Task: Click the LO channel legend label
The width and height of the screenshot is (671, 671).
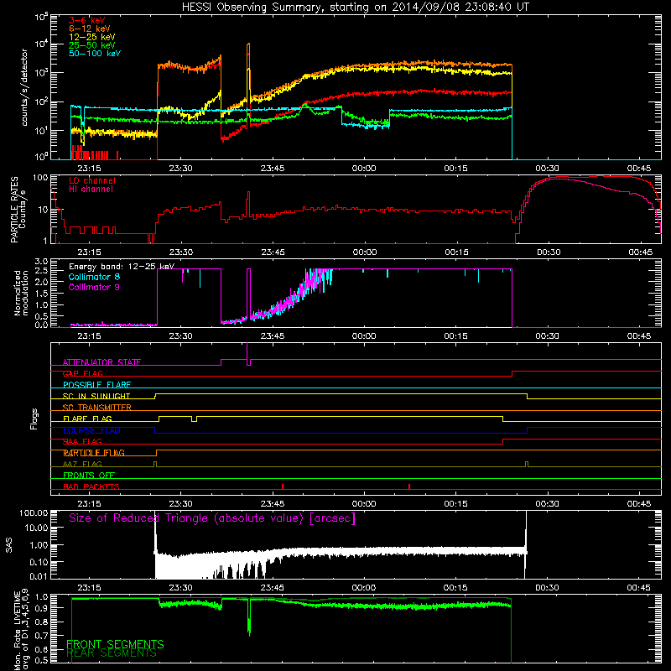Action: (x=92, y=180)
